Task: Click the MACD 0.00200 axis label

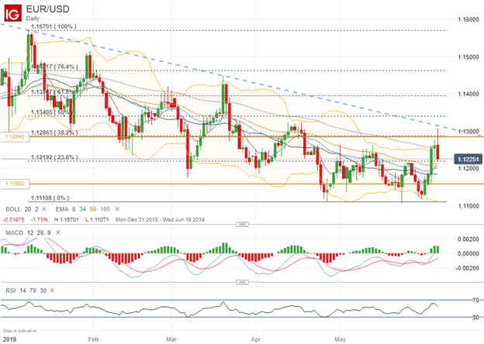Action: pos(468,239)
